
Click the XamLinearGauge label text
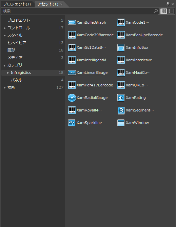pyautogui.click(x=92, y=73)
